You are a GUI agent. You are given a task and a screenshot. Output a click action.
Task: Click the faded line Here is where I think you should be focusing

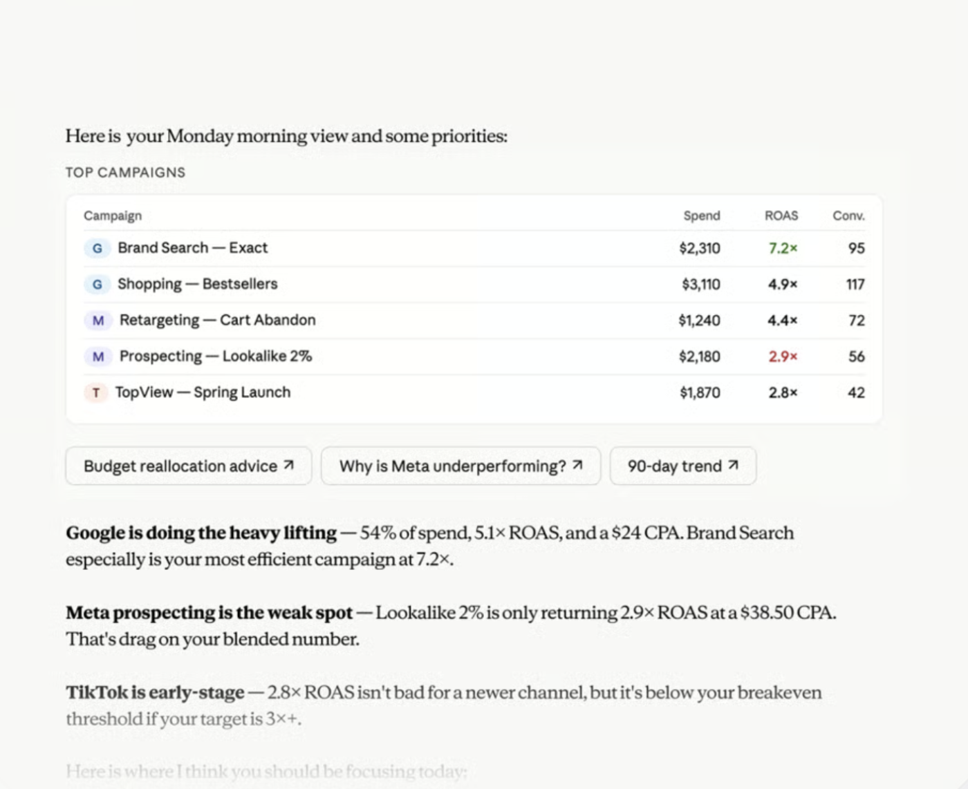[x=266, y=771]
